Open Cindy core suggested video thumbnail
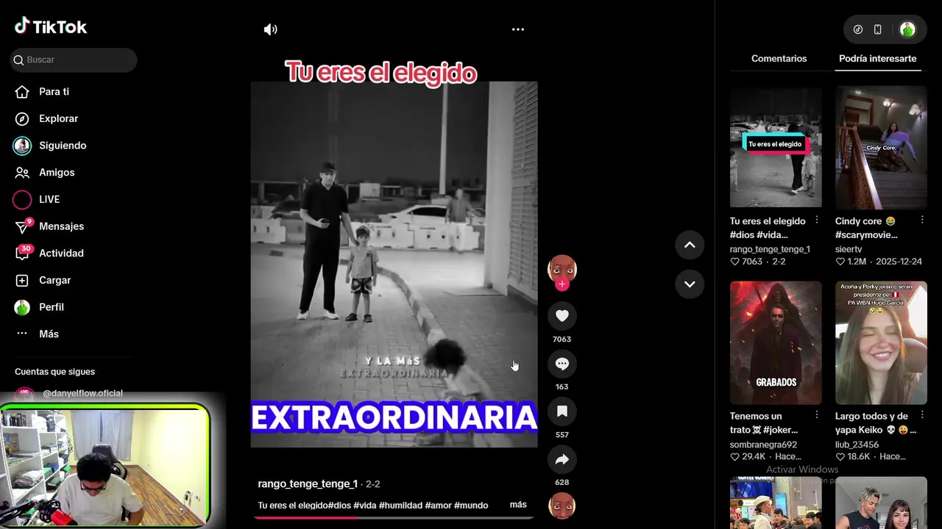The image size is (942, 529). tap(881, 147)
